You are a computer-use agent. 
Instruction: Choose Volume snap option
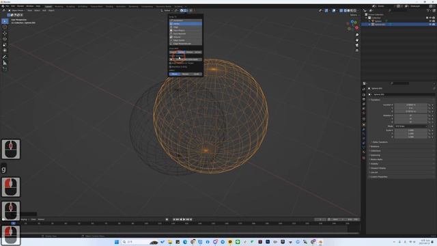185,37
